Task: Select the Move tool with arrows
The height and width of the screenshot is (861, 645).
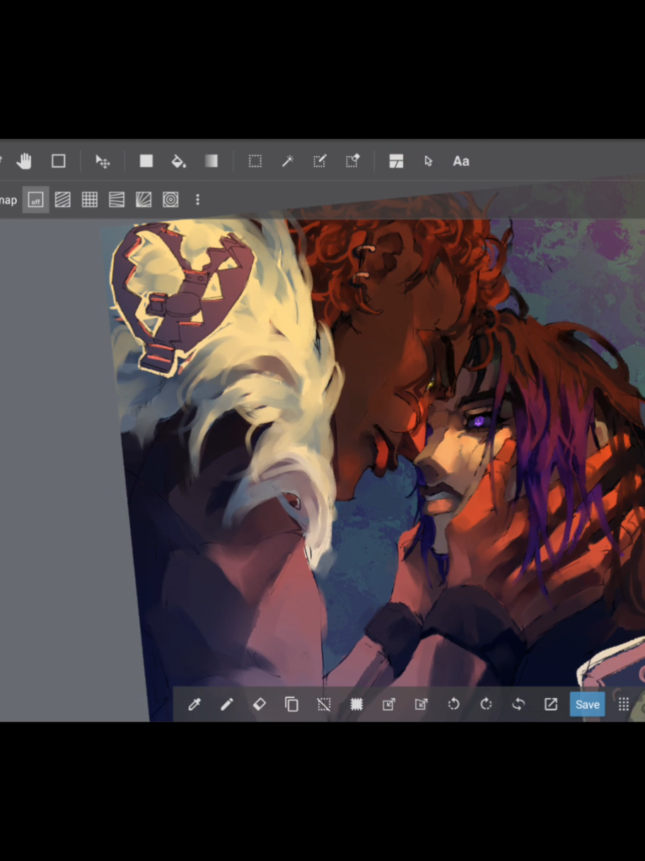Action: point(103,161)
